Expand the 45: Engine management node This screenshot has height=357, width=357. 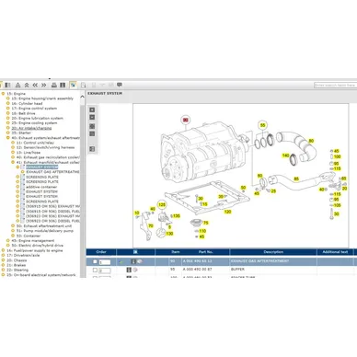coord(8,241)
